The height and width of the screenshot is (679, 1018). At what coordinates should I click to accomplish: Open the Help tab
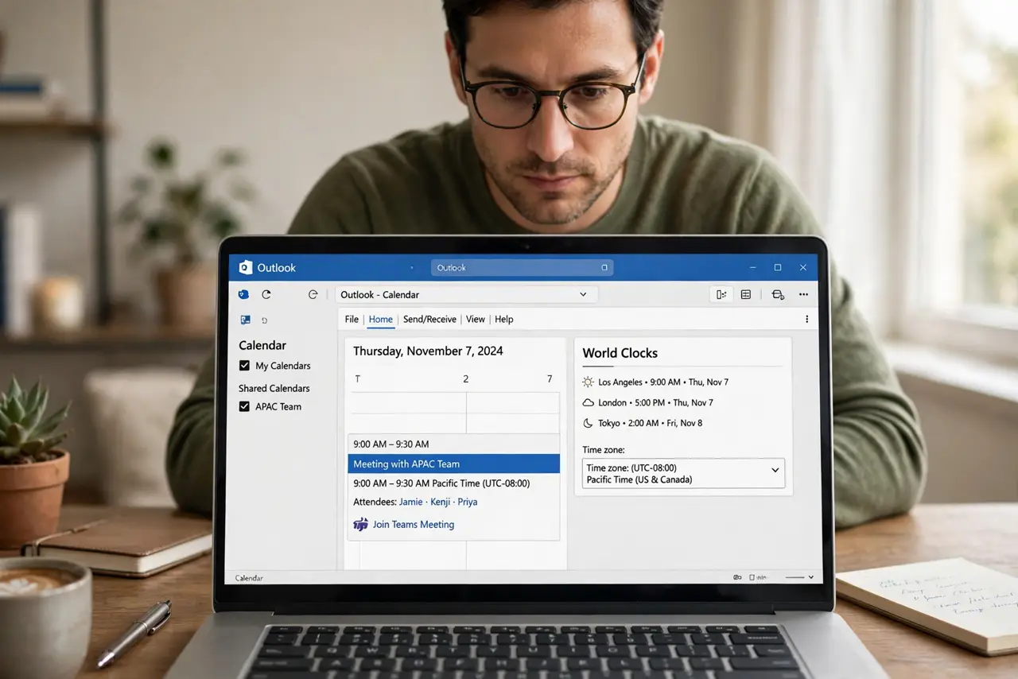[x=504, y=320]
